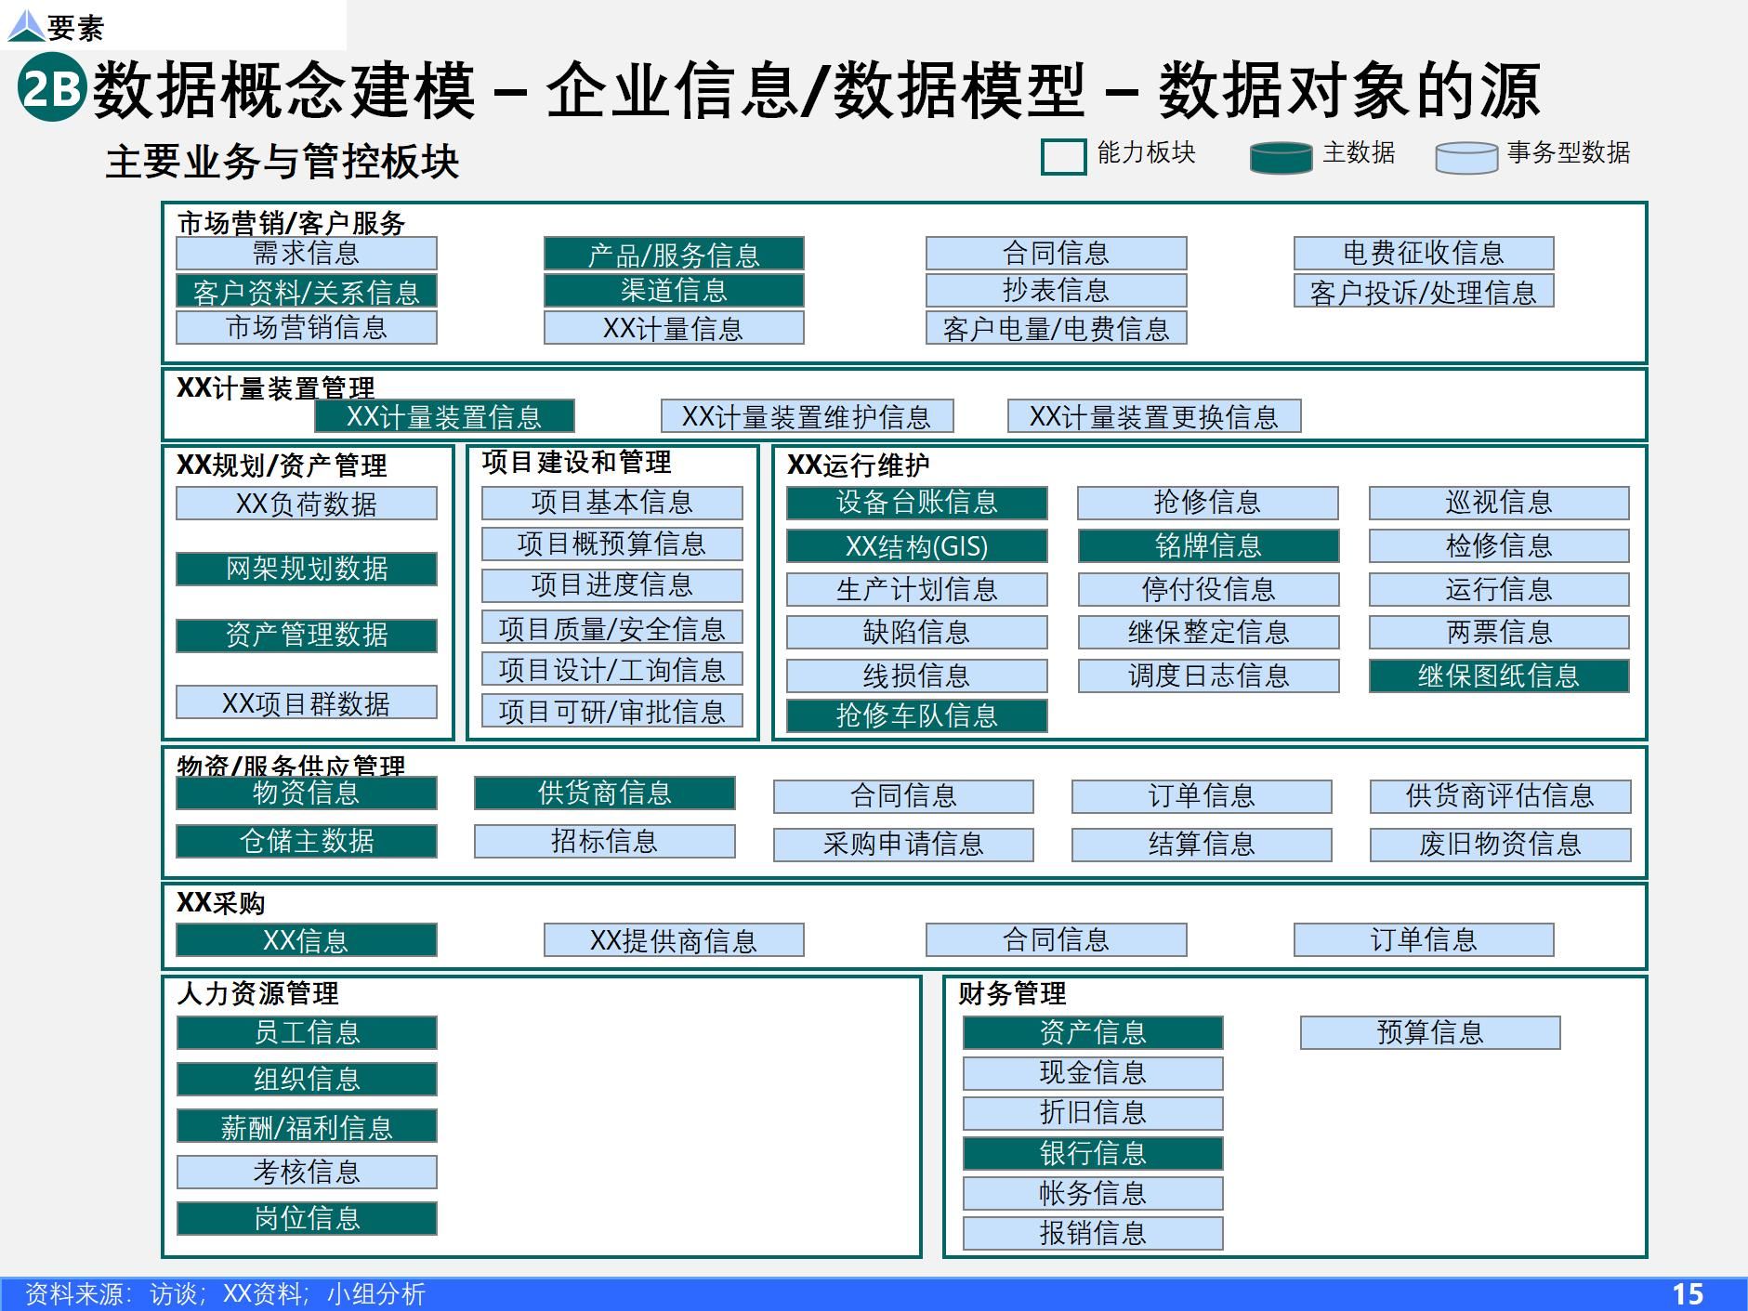Click the 折旧信息 box
The image size is (1748, 1311).
1093,1112
